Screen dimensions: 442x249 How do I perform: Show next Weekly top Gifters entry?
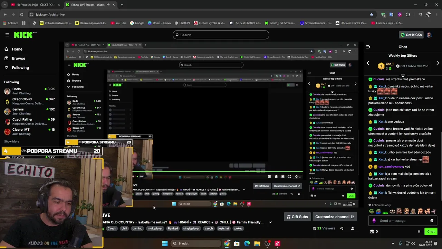(438, 63)
